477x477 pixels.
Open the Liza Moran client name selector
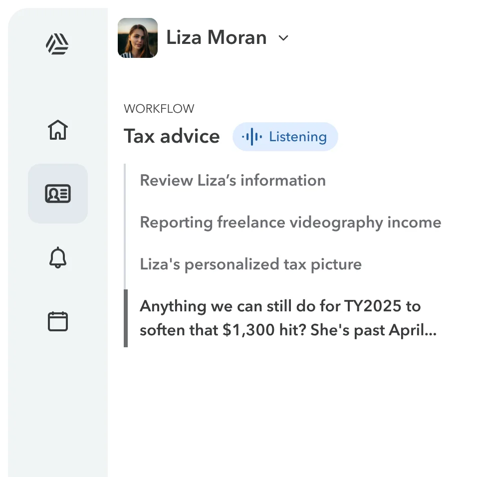pyautogui.click(x=216, y=38)
